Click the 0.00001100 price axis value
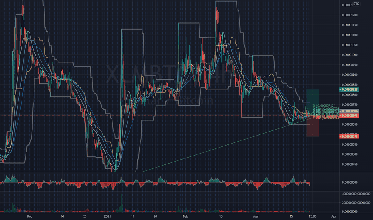This screenshot has width=373, height=220. 350,35
